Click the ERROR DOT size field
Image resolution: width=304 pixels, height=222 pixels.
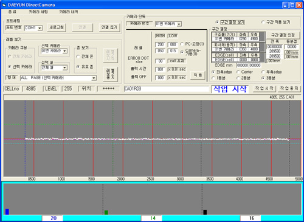(x=161, y=61)
